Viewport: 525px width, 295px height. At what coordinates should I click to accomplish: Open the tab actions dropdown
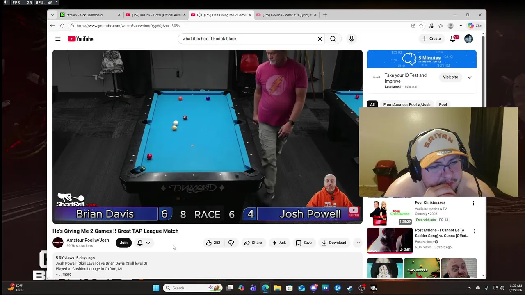(52, 15)
